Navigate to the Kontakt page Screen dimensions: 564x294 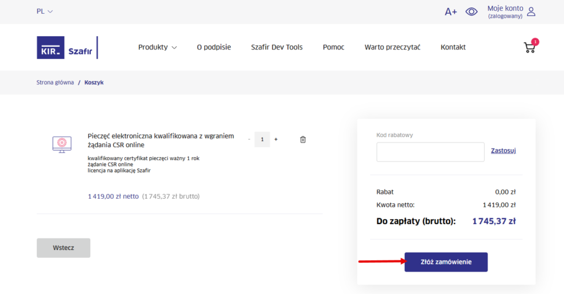tap(453, 47)
